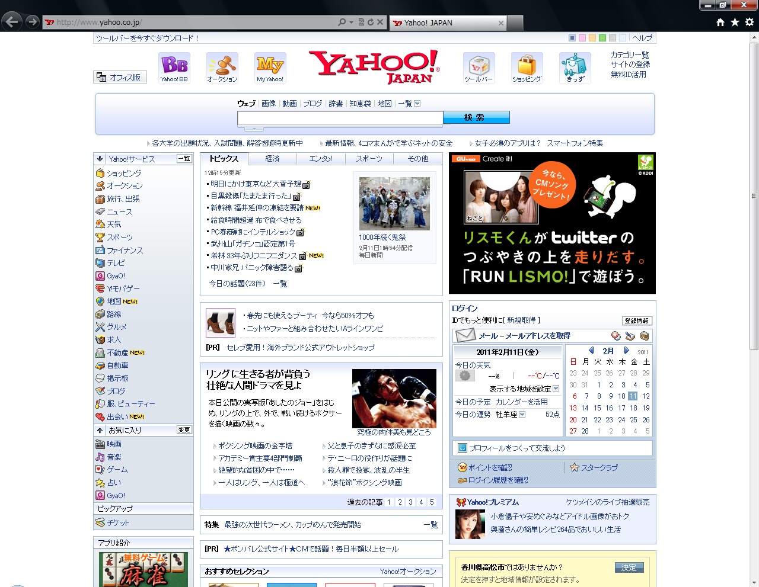Screen dimensions: 759x587
Task: Select the pink theme color swatch
Action: click(582, 38)
